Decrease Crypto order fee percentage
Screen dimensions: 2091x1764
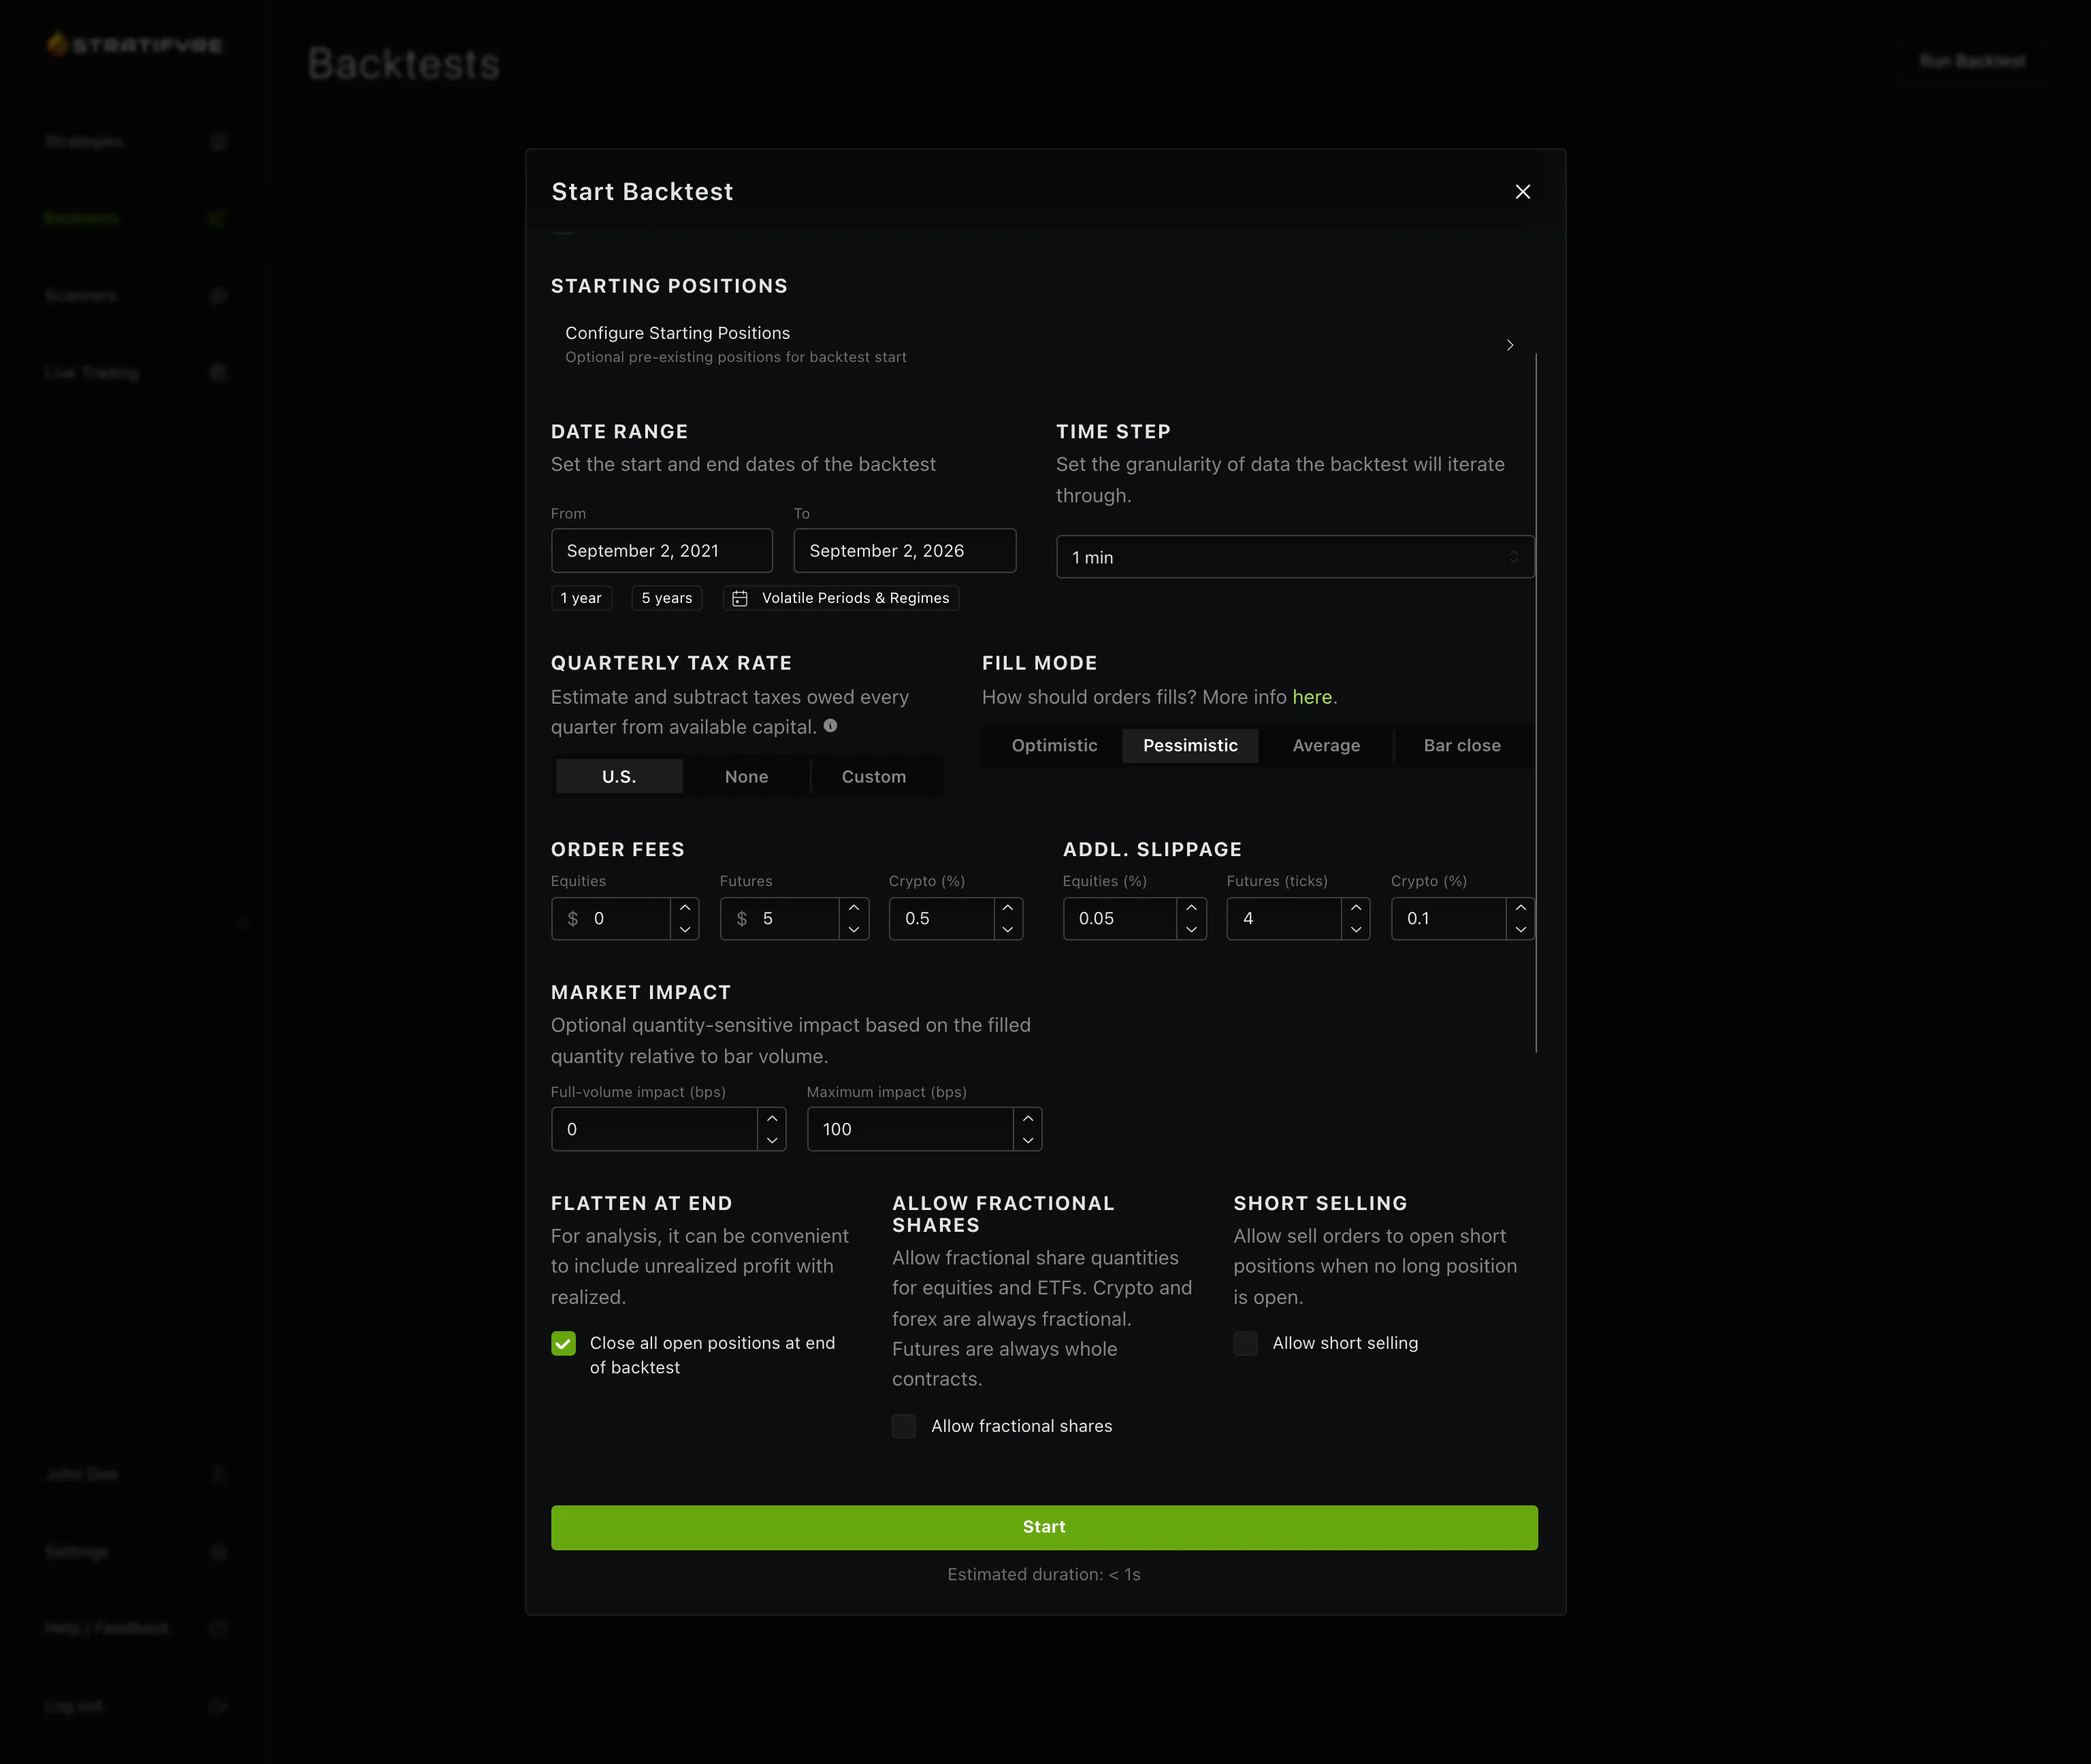1008,929
